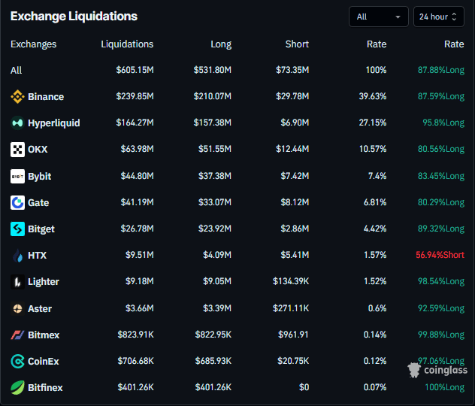Click the Bitfinex green leaf icon
Screen dimensions: 475x406
[17, 387]
